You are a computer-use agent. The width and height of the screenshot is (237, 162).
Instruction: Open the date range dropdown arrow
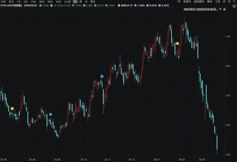[220, 9]
